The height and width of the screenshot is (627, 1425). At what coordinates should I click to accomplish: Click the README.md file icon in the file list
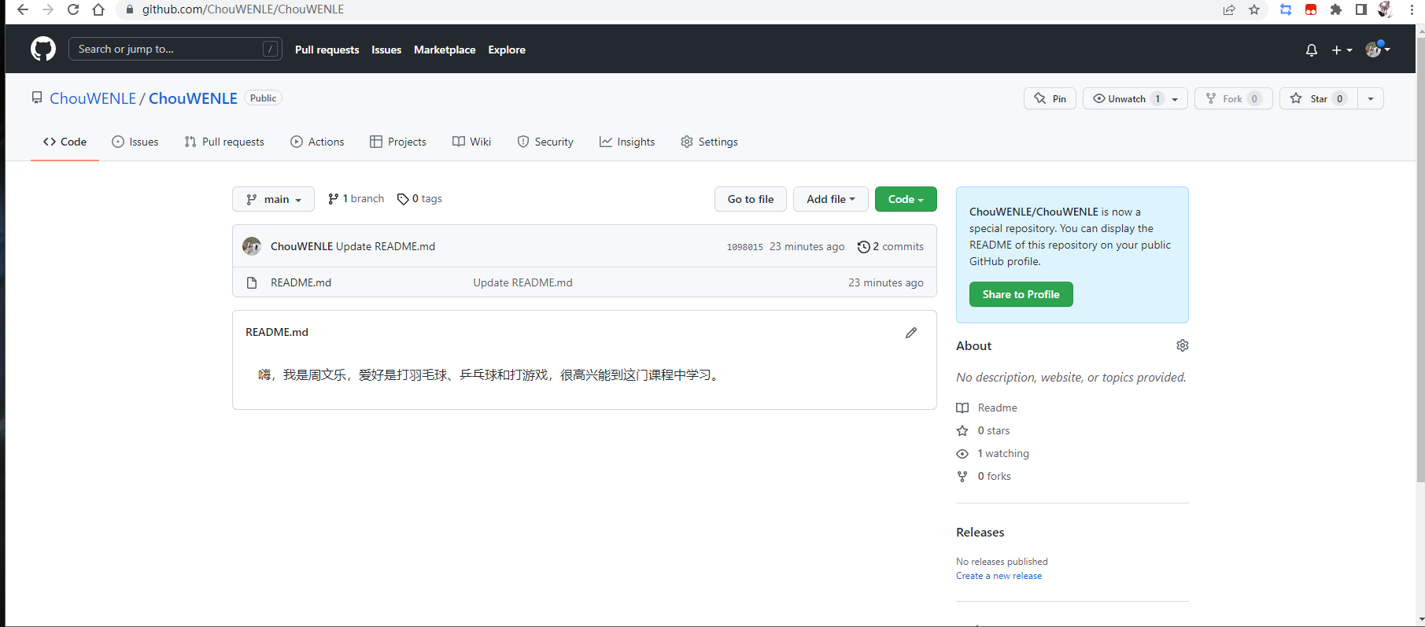coord(252,282)
